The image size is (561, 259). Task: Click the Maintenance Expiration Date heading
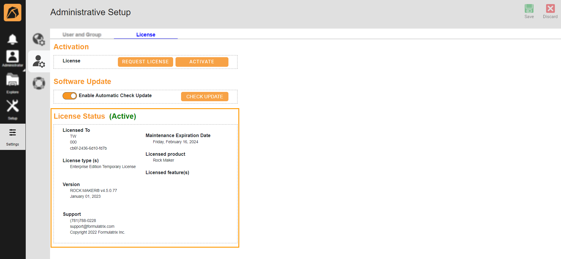[x=178, y=135]
